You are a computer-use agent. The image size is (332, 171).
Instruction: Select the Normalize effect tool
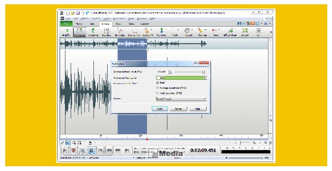tap(80, 32)
